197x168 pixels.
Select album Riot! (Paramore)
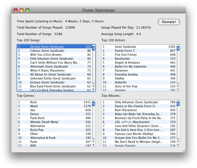point(139,110)
